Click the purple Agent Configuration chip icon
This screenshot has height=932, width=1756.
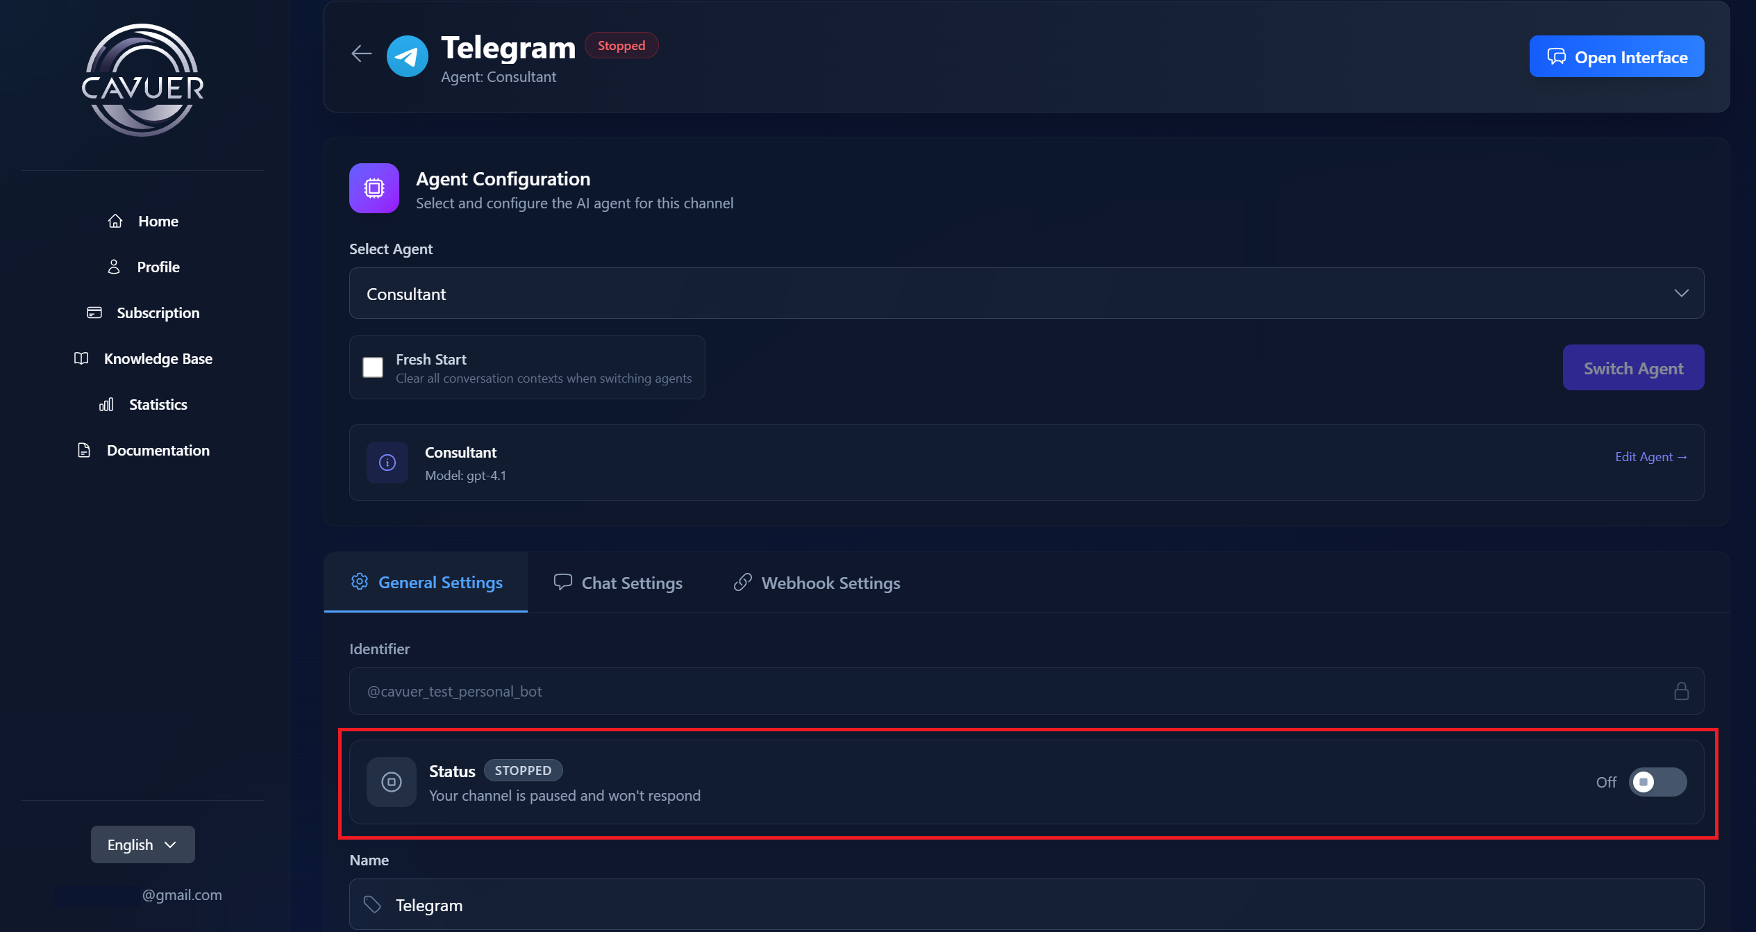pyautogui.click(x=374, y=188)
